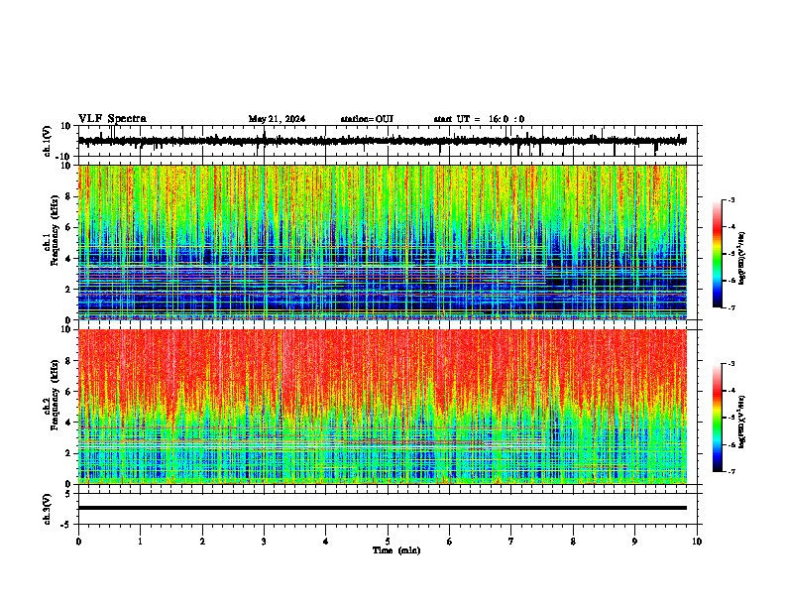Click the ch.1 color scale bar
Viewport: 785px width, 607px height.
coord(718,254)
